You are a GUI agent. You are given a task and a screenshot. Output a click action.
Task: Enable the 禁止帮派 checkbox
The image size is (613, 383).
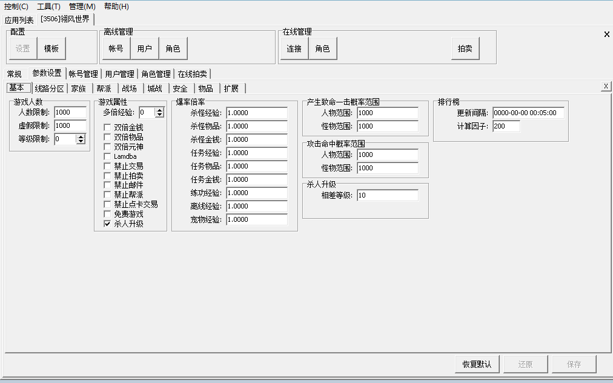coord(107,195)
